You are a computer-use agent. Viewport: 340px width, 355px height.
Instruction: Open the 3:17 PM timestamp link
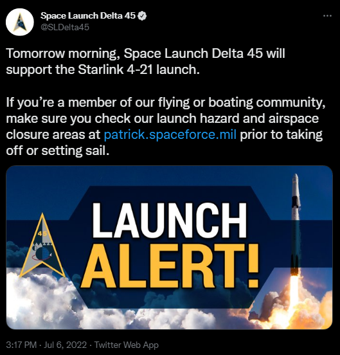[x=21, y=345]
